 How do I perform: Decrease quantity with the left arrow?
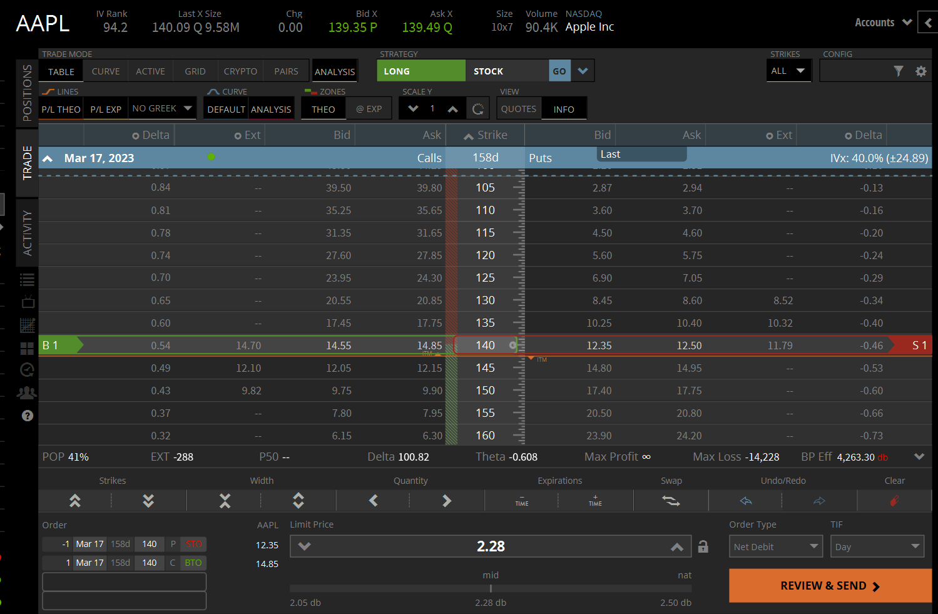pyautogui.click(x=374, y=501)
